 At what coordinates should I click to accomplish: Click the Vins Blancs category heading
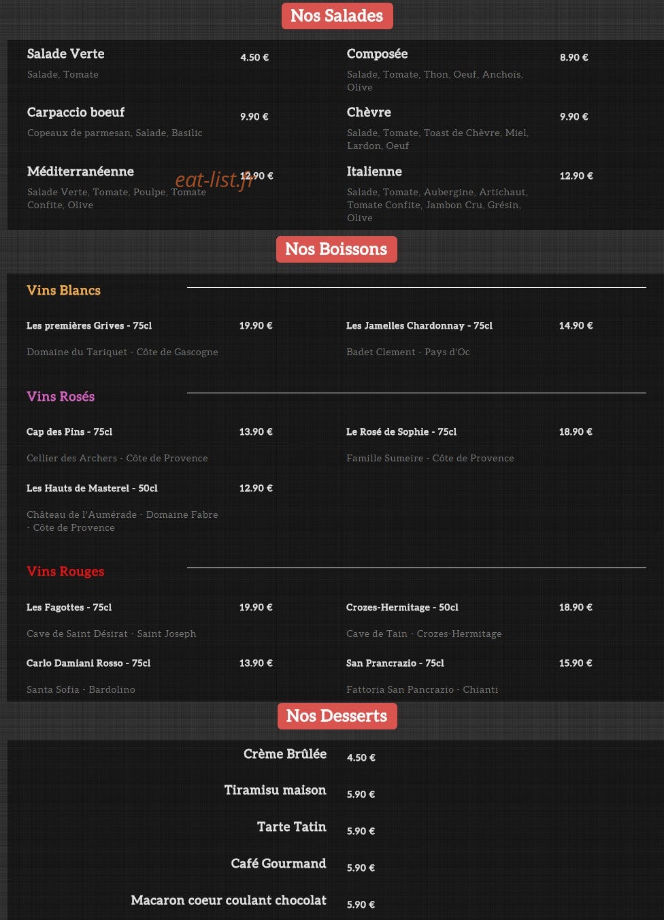63,290
